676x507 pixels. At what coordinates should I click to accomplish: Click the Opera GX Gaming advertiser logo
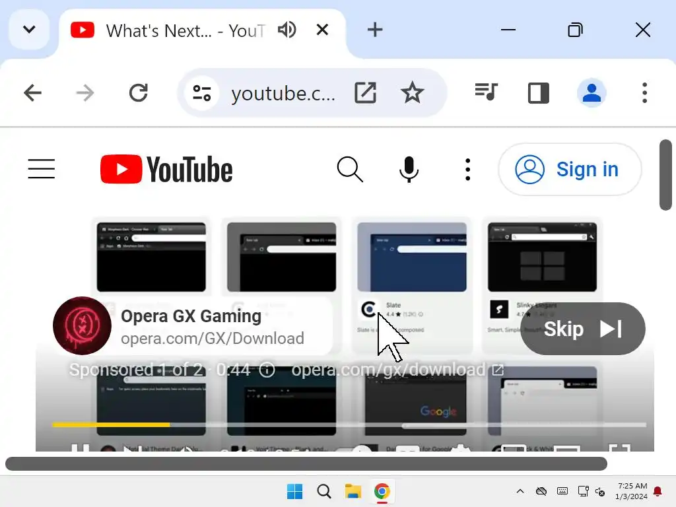(82, 326)
